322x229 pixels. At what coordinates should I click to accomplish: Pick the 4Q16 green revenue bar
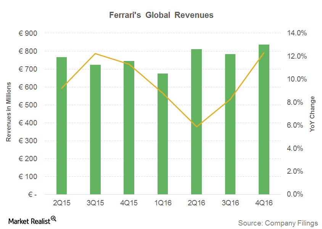[x=264, y=120]
